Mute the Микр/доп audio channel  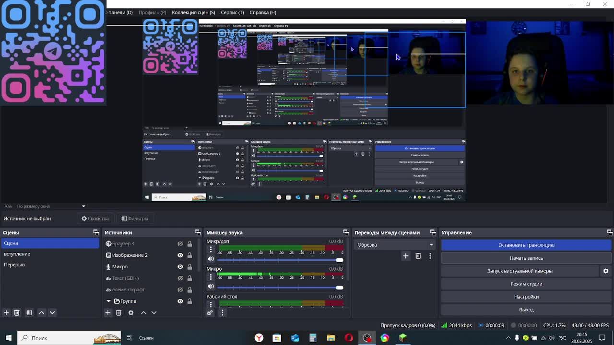tap(211, 260)
